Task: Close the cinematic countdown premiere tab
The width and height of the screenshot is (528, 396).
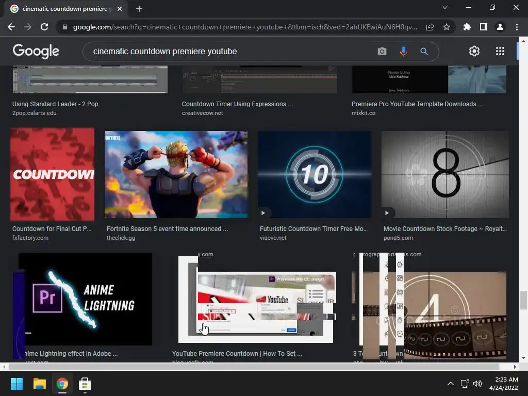Action: coord(120,9)
